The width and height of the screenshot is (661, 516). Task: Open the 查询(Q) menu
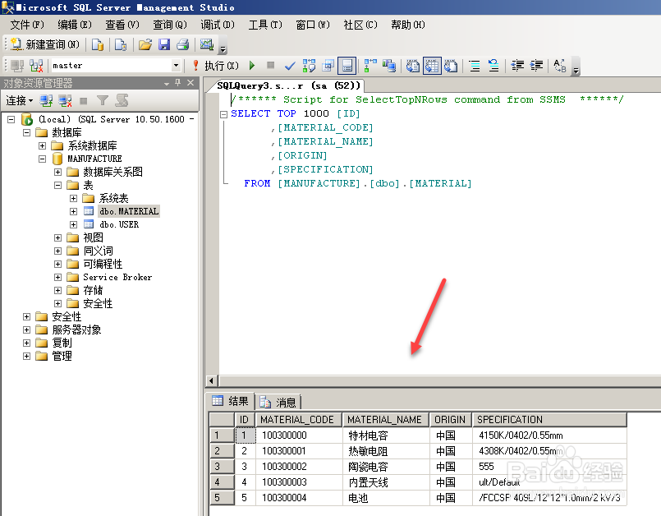pyautogui.click(x=169, y=25)
